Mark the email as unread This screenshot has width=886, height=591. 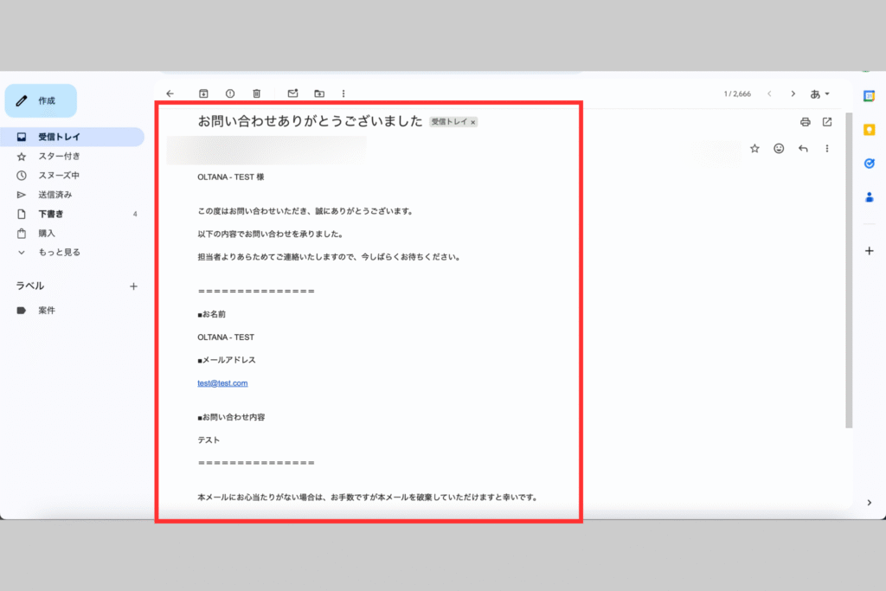coord(292,93)
